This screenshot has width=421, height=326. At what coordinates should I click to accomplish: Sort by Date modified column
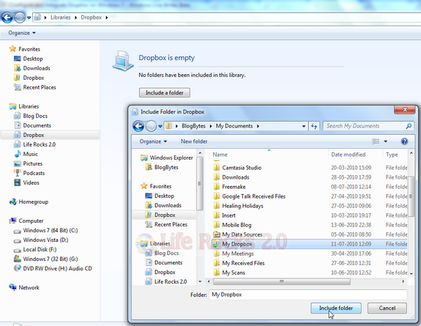[348, 155]
